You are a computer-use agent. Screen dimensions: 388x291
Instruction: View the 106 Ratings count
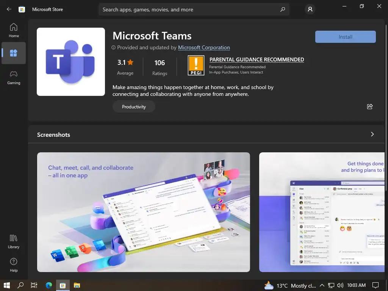tap(160, 67)
